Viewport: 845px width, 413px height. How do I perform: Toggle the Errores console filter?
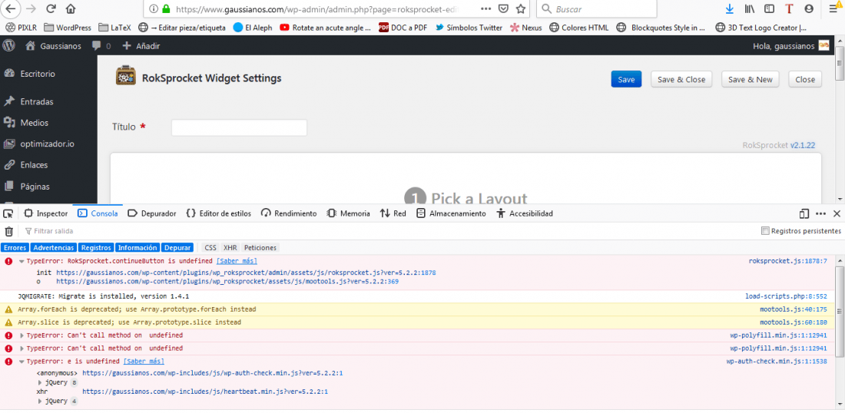coord(15,248)
